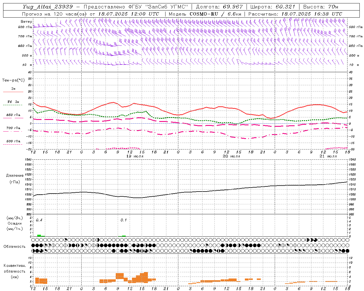This screenshot has height=291, width=364.
Task: Click the Давление pressure panel label
Action: [15, 176]
